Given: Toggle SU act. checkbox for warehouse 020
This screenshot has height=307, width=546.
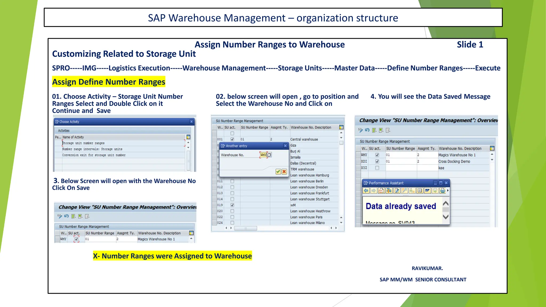Looking at the screenshot, I should 232,211.
